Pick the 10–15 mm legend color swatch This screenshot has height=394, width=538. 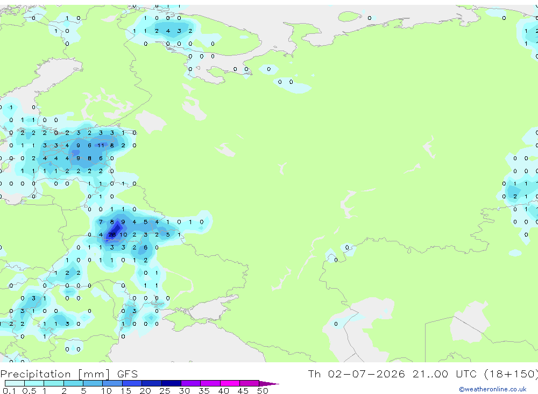tap(112, 383)
